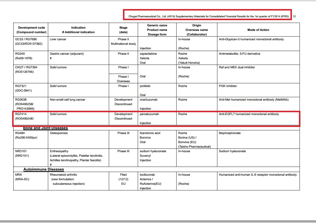Click page number 12 in the header

pyautogui.click(x=294, y=16)
